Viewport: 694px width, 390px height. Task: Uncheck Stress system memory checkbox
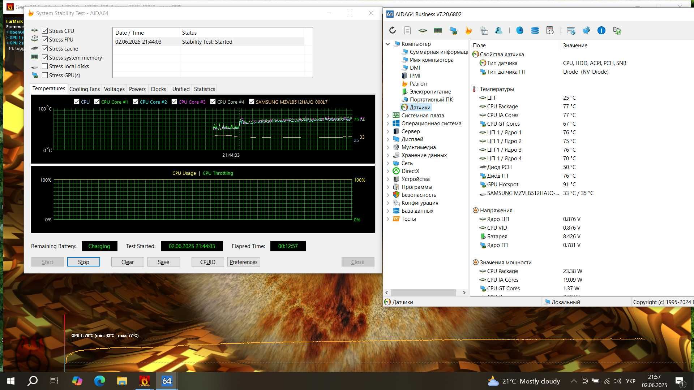tap(45, 58)
